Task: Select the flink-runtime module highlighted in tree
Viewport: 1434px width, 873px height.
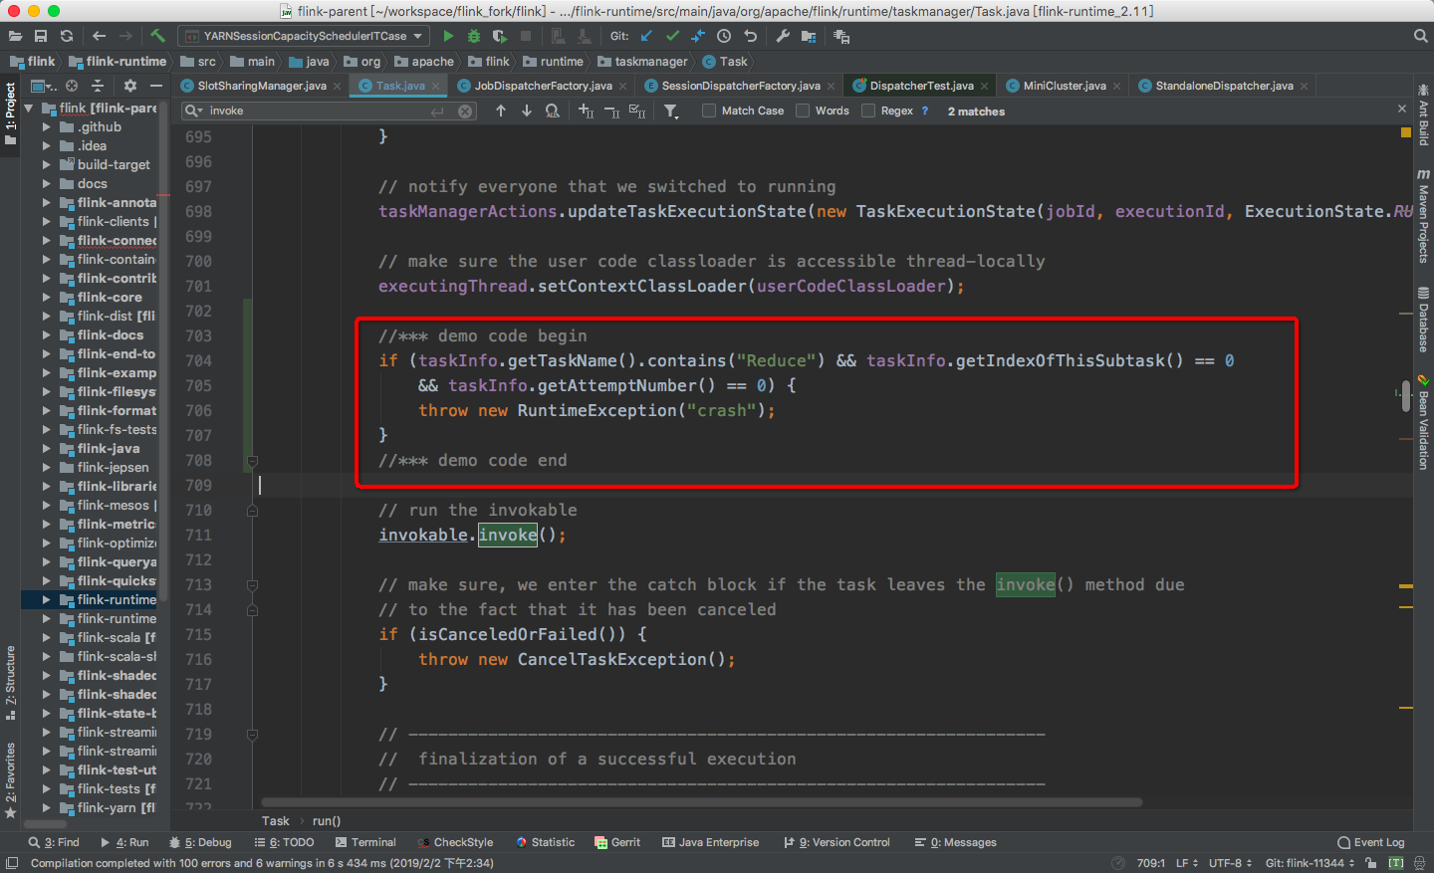Action: point(96,600)
